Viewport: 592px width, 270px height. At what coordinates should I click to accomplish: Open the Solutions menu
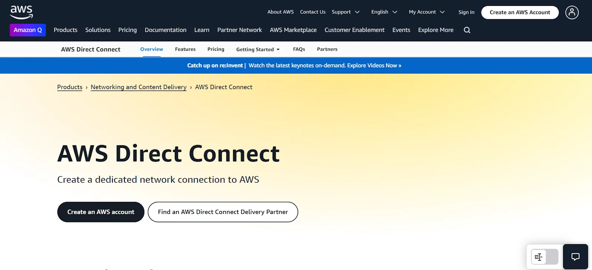click(x=98, y=30)
